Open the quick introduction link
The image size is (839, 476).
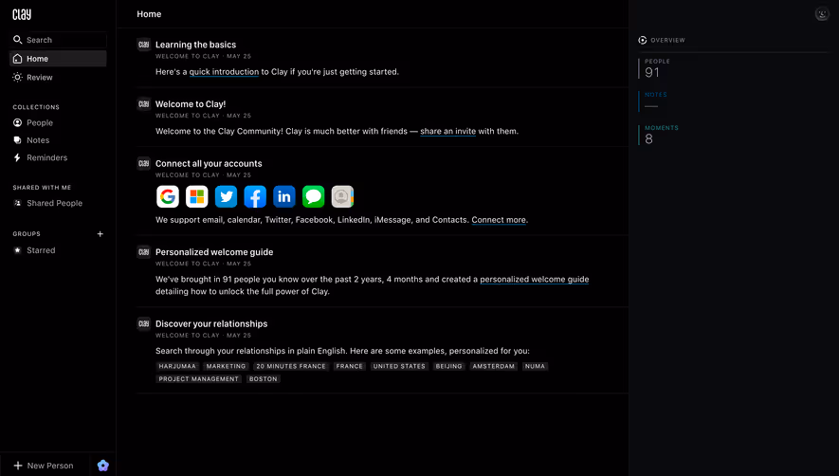(x=224, y=72)
